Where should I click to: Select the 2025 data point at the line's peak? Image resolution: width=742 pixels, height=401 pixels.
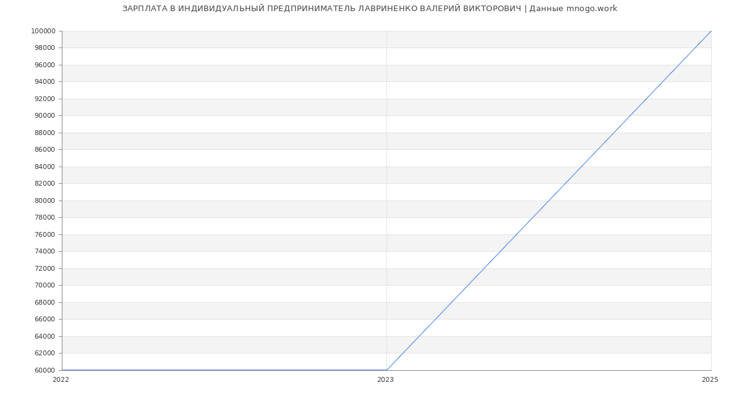tap(711, 31)
